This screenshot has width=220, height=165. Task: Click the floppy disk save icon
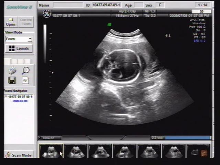point(12,80)
